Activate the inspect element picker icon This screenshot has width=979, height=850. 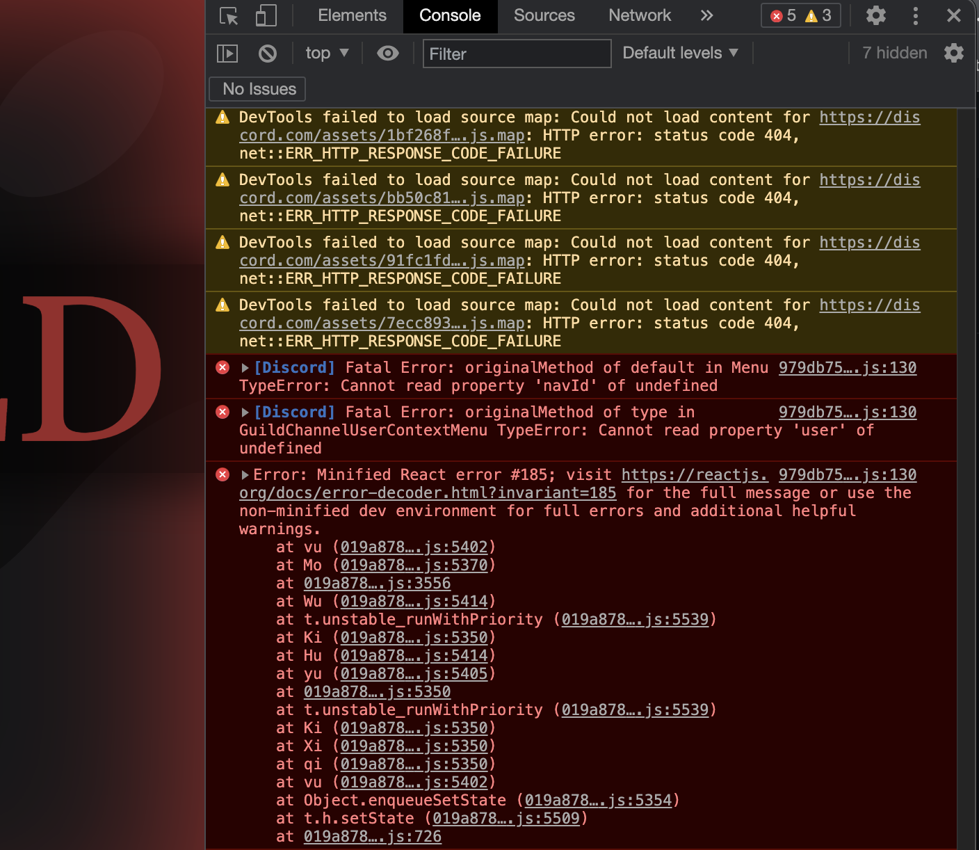click(229, 16)
